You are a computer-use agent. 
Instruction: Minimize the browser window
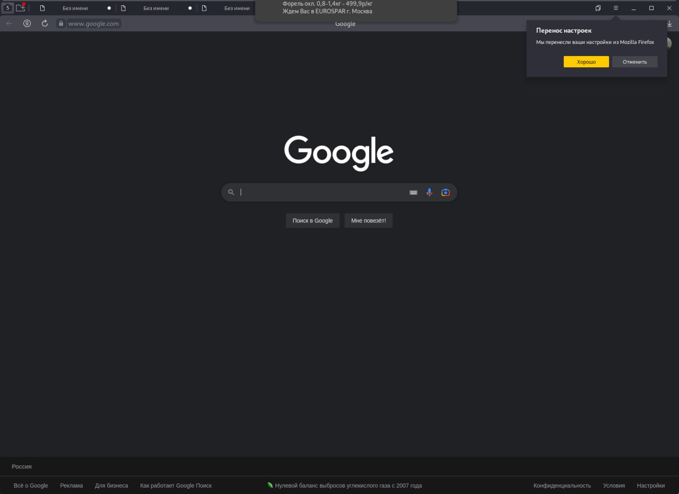click(633, 8)
